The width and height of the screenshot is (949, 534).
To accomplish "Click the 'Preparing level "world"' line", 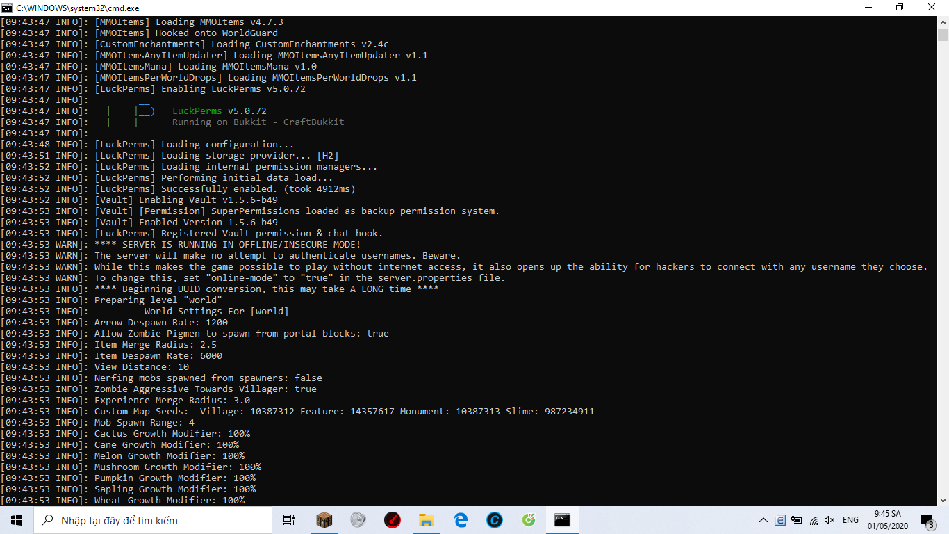I will point(110,300).
